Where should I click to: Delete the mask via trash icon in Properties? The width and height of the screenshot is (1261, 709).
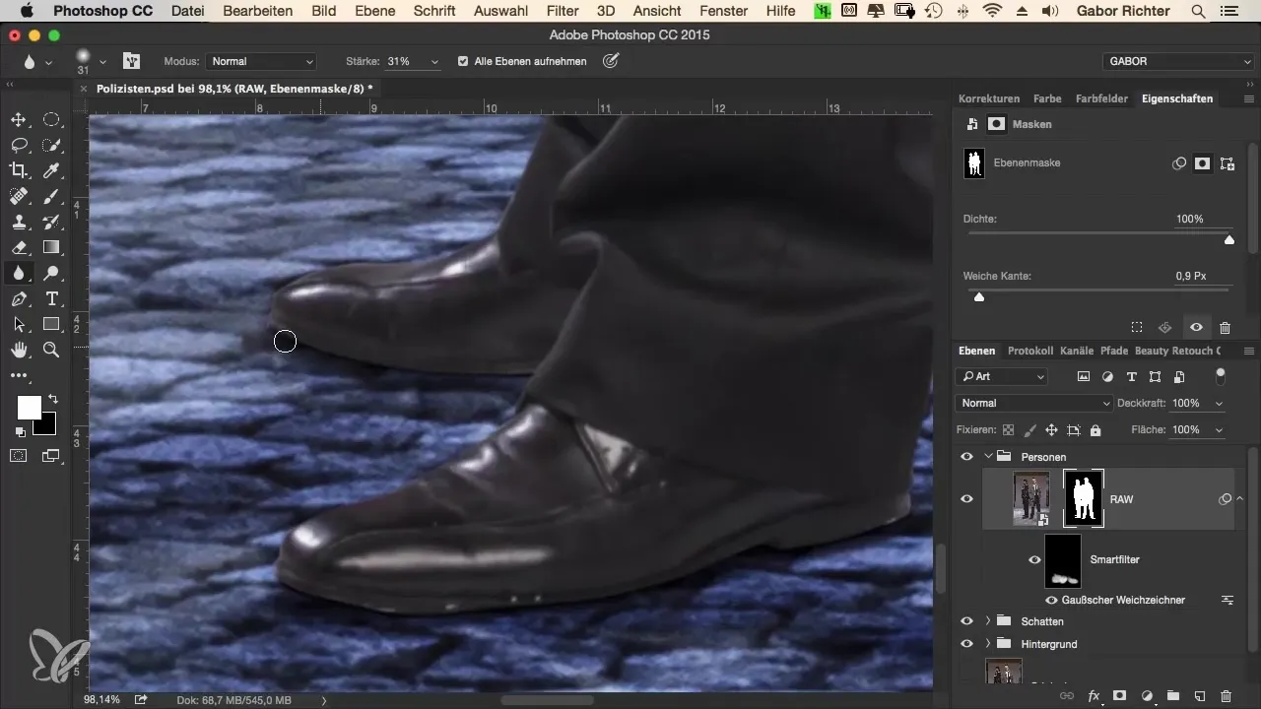[1225, 327]
